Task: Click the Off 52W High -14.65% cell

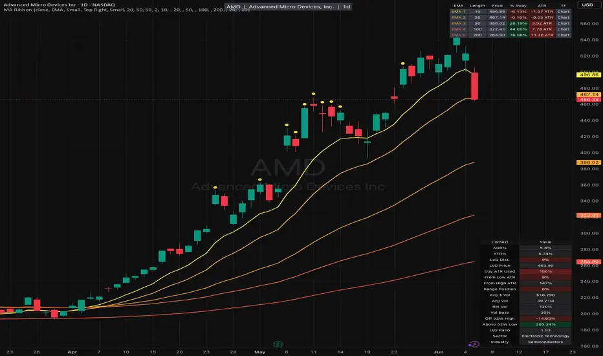Action: click(545, 318)
